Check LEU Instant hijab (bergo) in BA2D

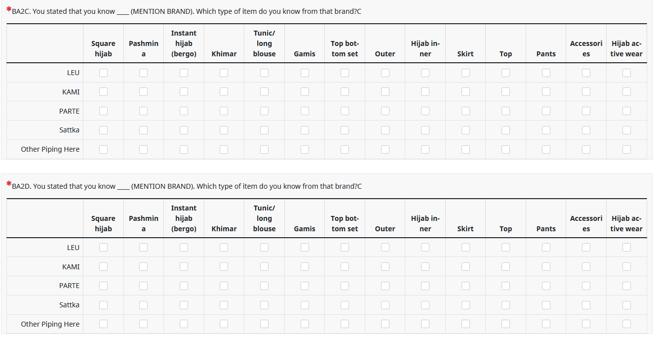tap(184, 247)
